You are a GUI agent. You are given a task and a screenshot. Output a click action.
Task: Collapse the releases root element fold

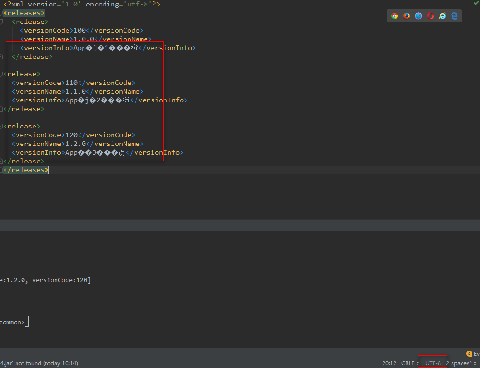[x=2, y=13]
